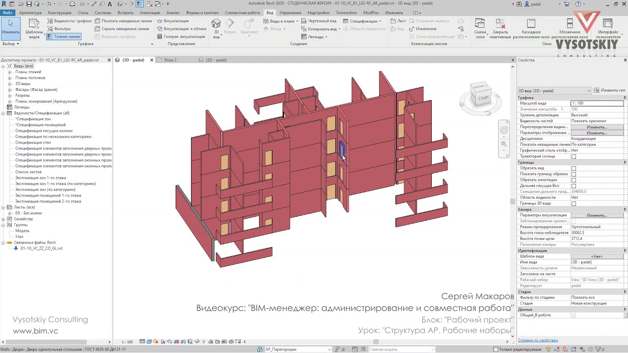Image resolution: width=628 pixels, height=353 pixels.
Task: Click the 3D view horizontal scrollbar
Action: pos(376,342)
